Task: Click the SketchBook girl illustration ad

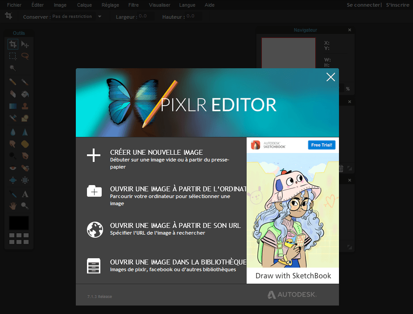Action: coord(293,210)
